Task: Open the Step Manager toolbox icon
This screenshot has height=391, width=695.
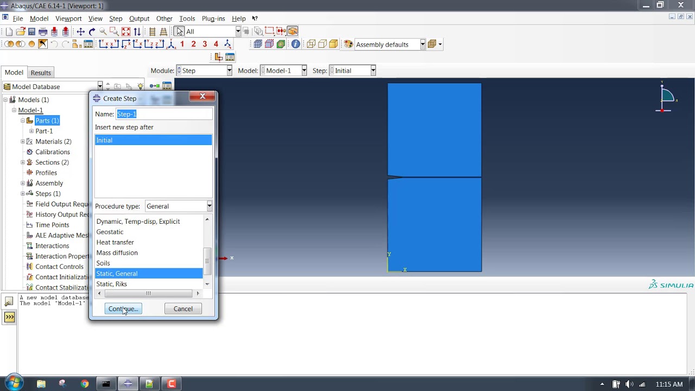Action: 167,86
